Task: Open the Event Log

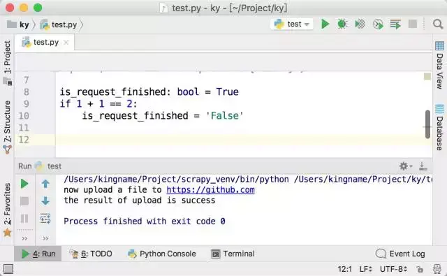Action: (400, 254)
